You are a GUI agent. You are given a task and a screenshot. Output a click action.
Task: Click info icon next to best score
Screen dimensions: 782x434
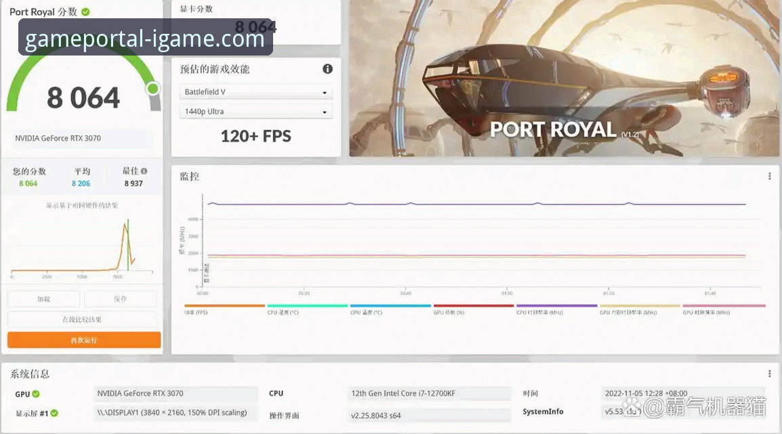[144, 171]
